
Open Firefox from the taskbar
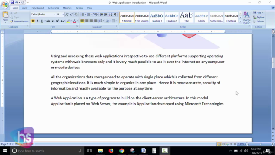(x=111, y=151)
